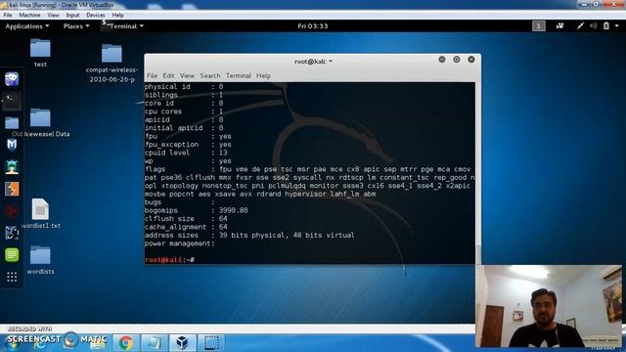This screenshot has height=352, width=626.
Task: Open the notepad taskbar icon beside Chrome
Action: pos(155,343)
